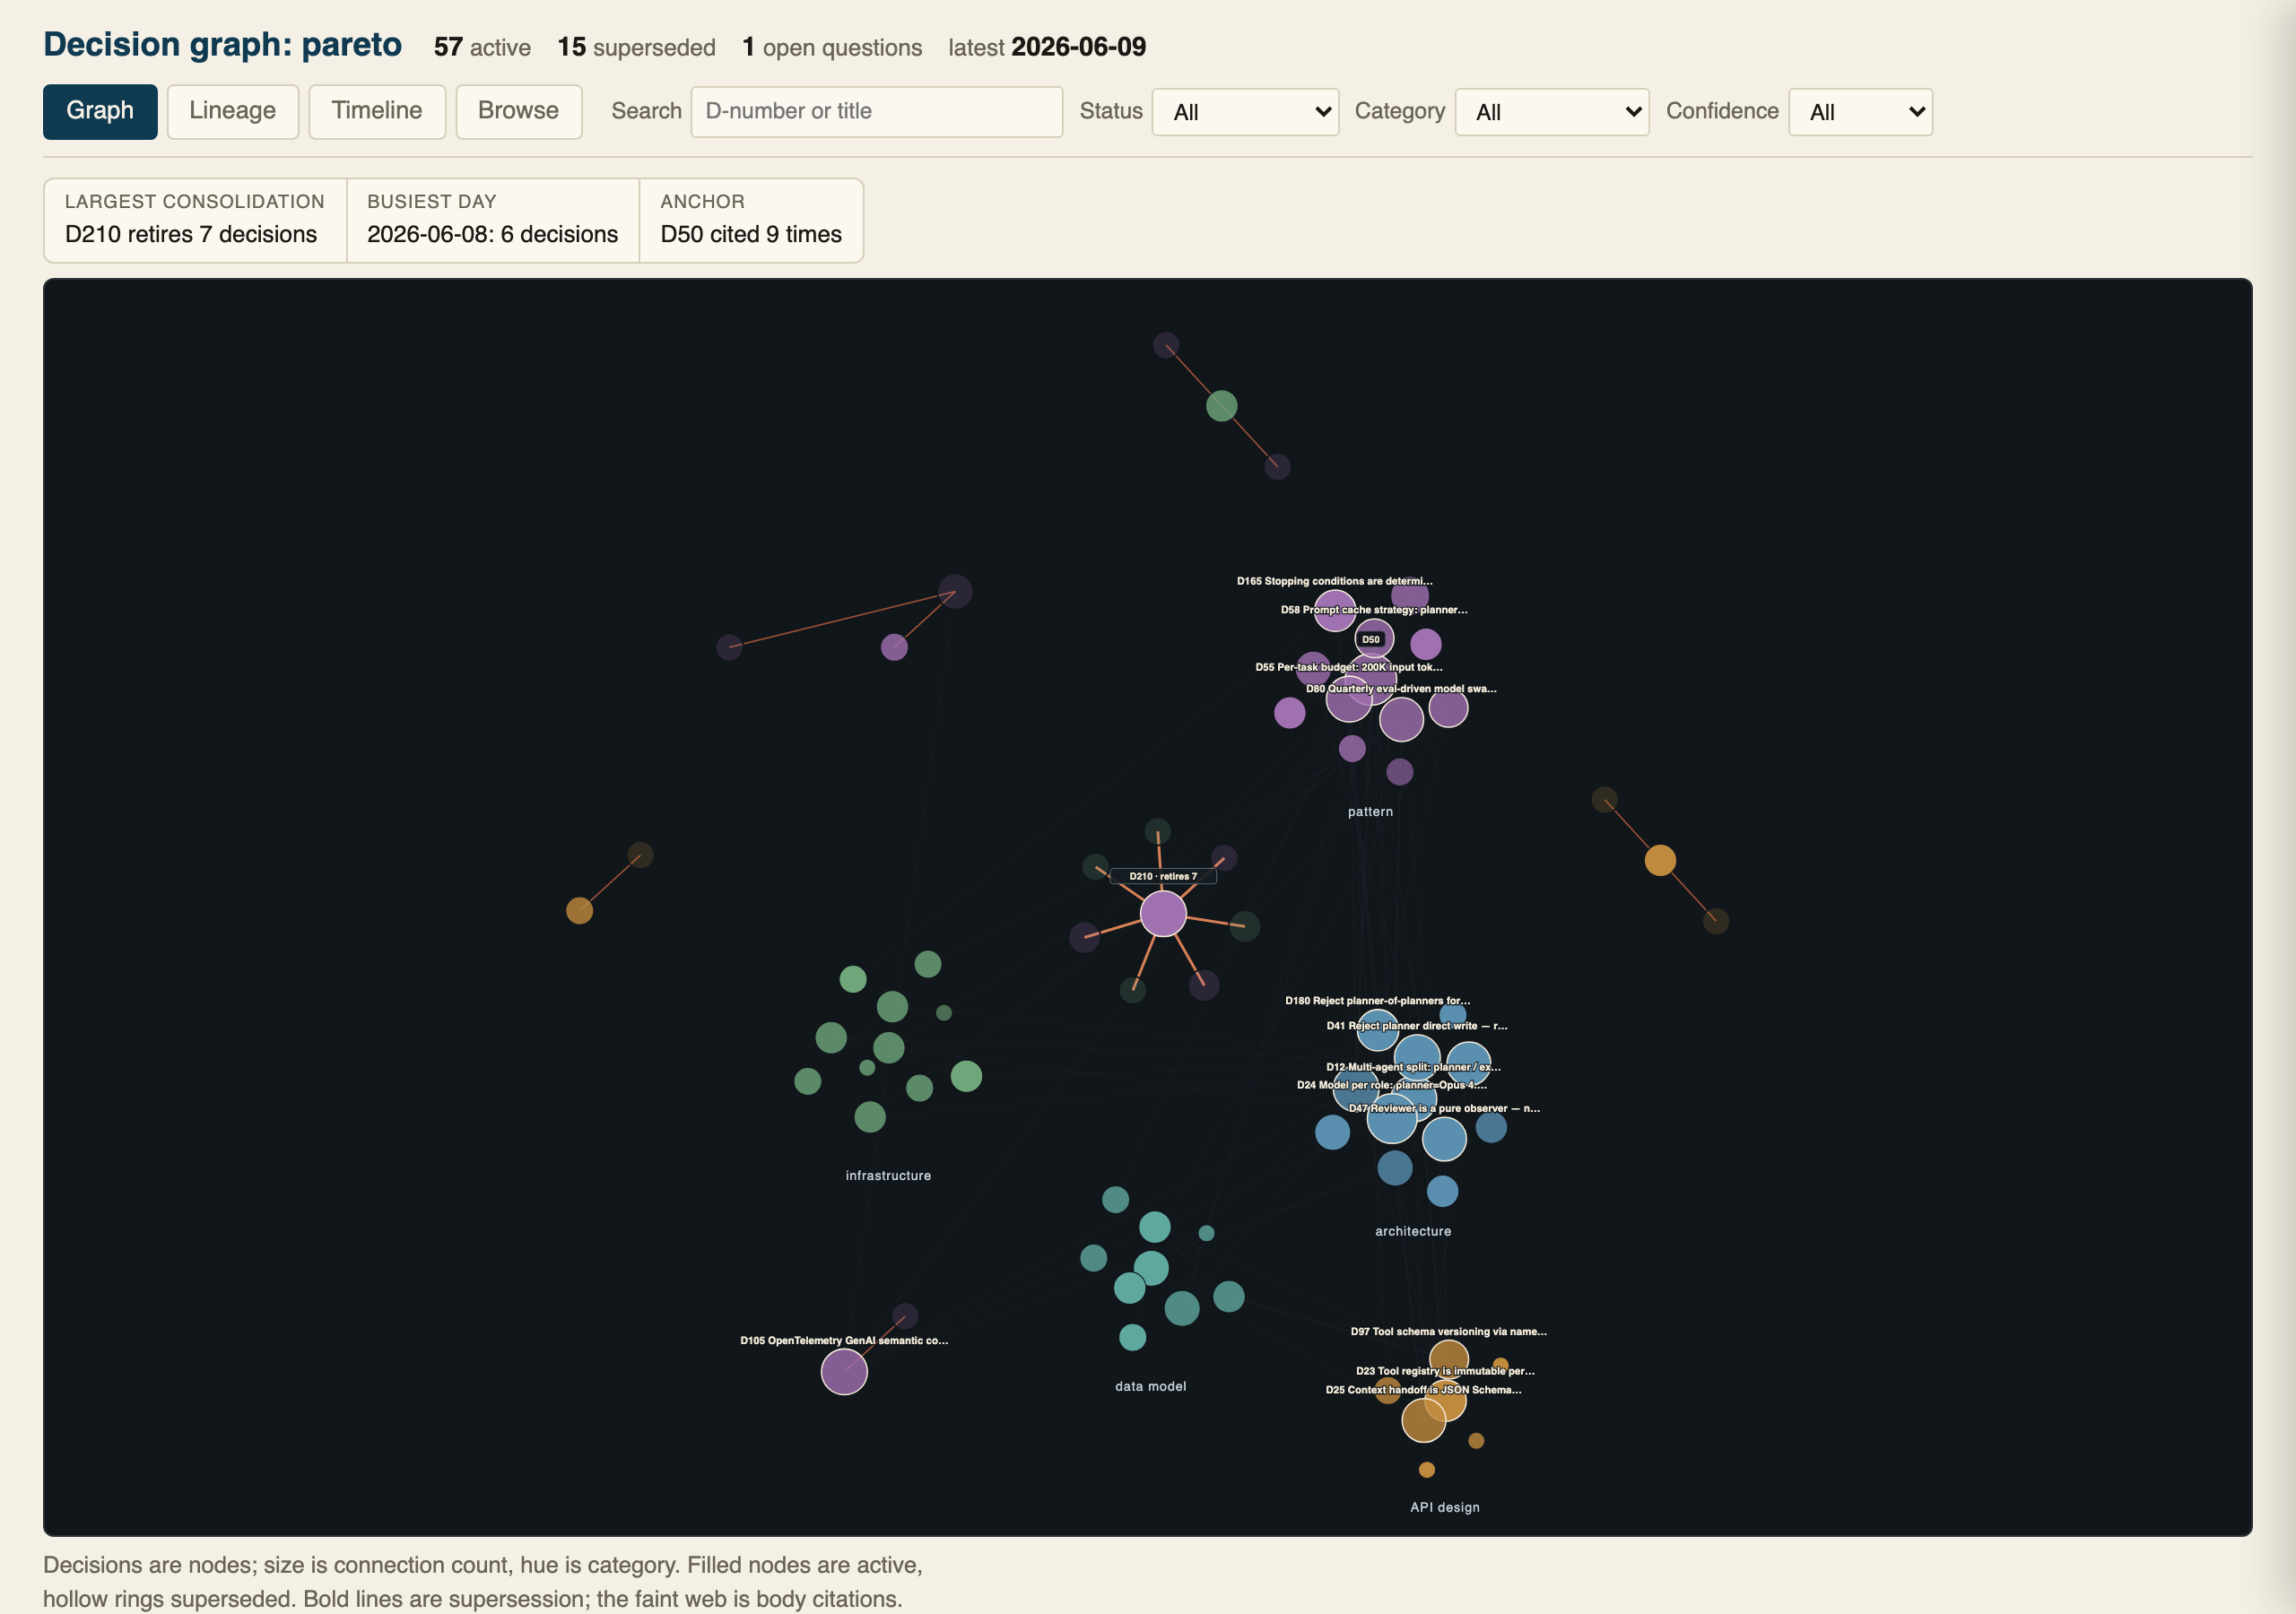This screenshot has height=1614, width=2296.
Task: Click the 'Decision graph: pareto' title
Action: [223, 45]
